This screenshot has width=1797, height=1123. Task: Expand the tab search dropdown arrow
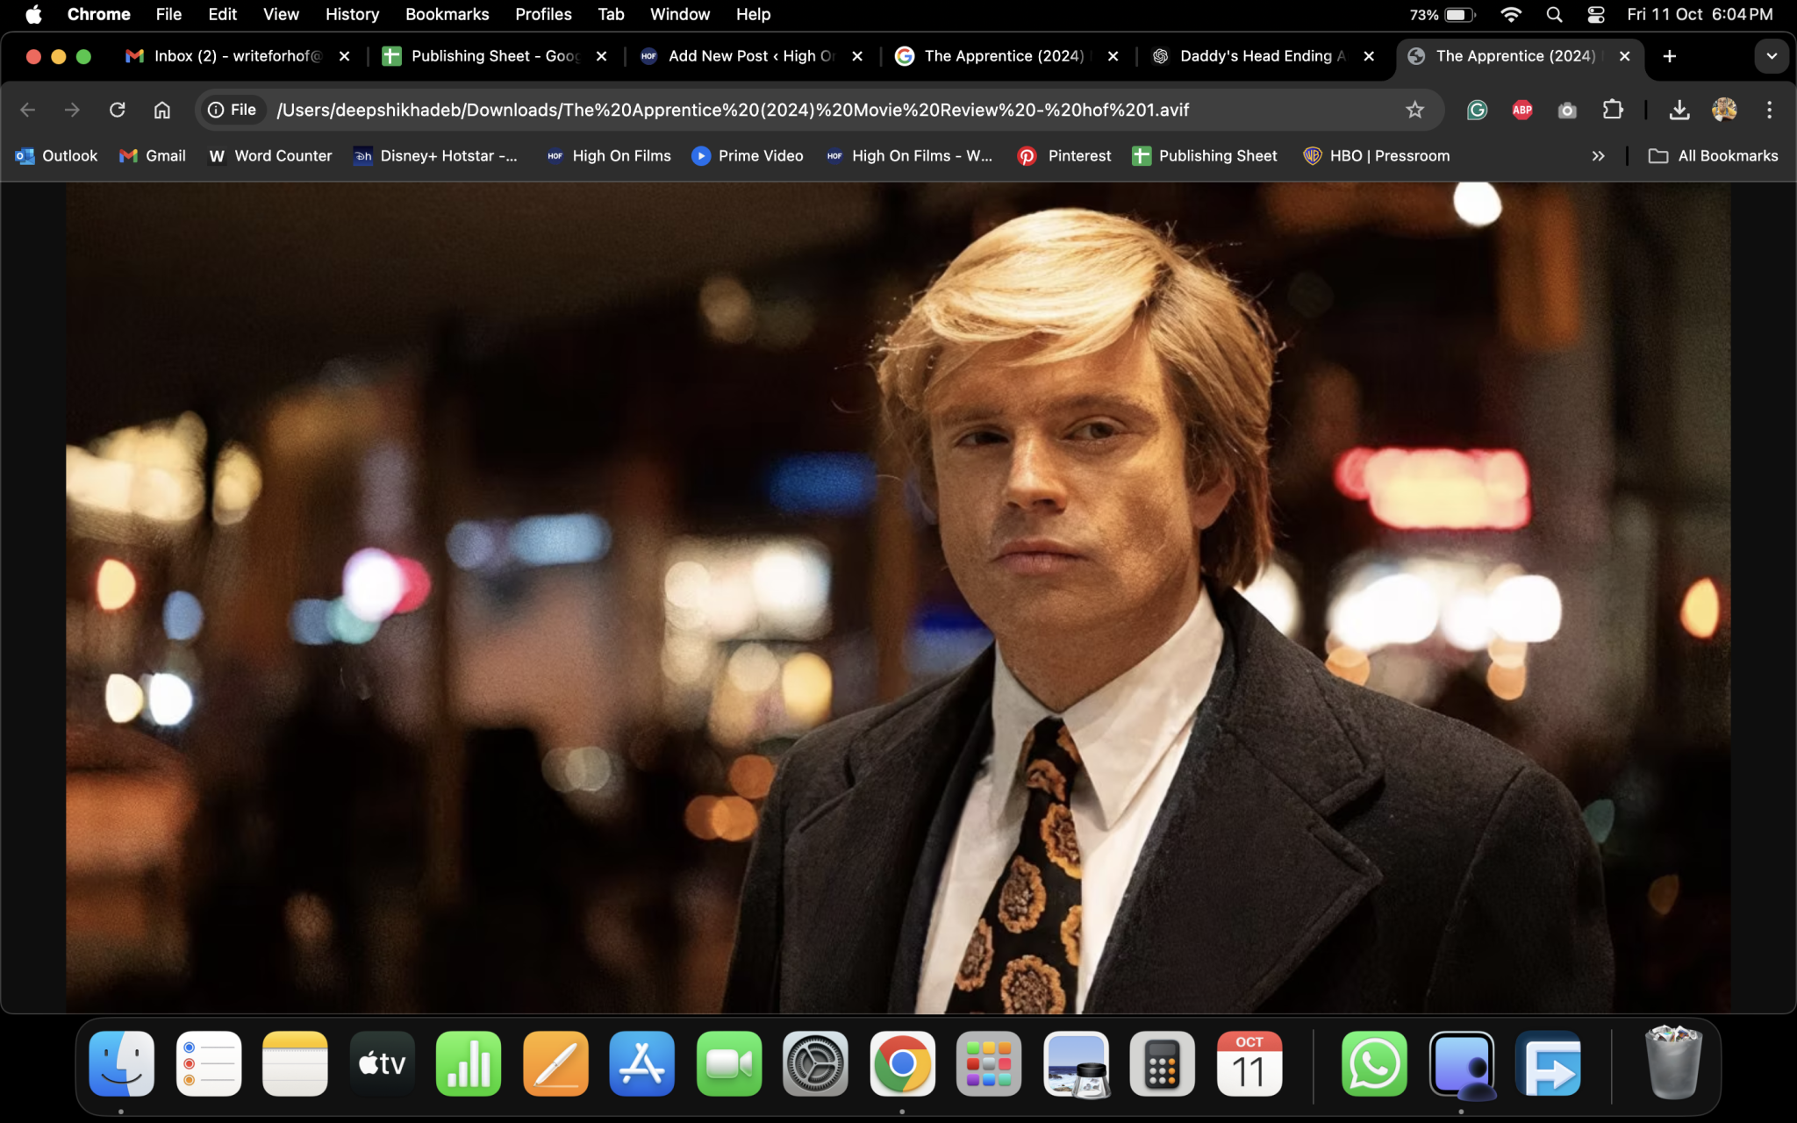1772,56
